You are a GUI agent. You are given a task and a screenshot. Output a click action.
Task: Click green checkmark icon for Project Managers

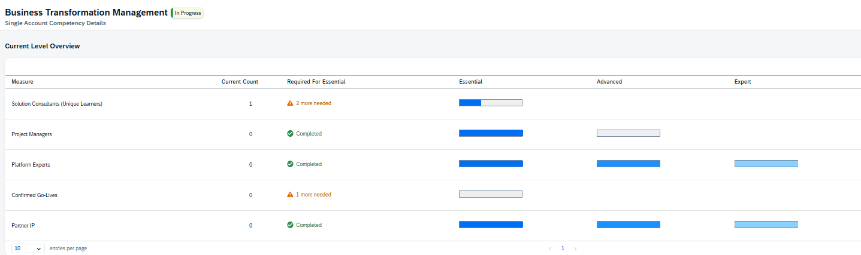pyautogui.click(x=290, y=134)
